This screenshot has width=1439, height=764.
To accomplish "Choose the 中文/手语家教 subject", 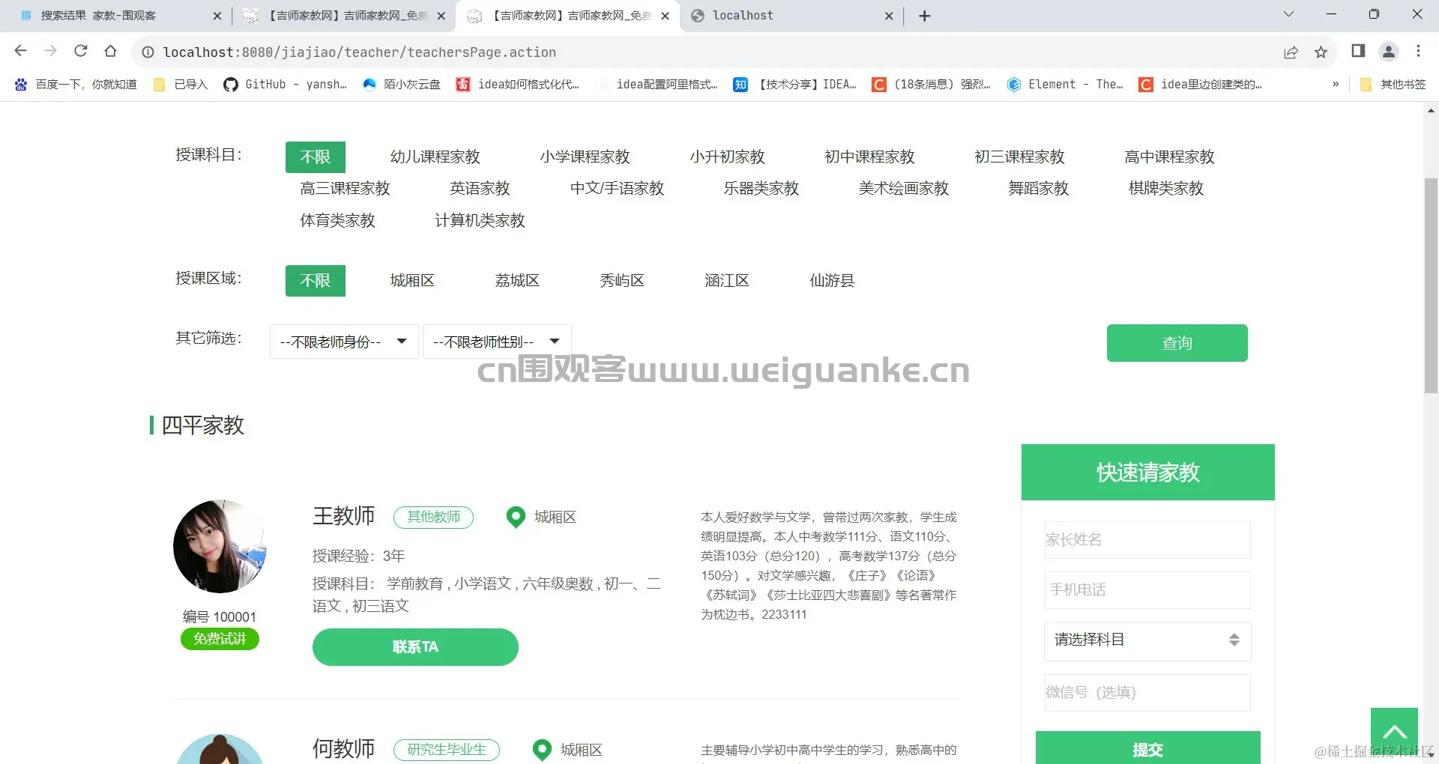I will pyautogui.click(x=618, y=189).
